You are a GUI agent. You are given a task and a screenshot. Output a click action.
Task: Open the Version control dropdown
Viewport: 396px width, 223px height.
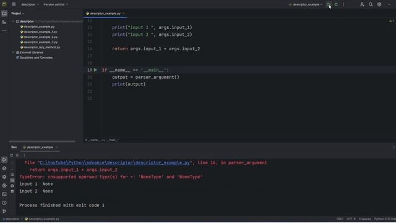coord(56,4)
